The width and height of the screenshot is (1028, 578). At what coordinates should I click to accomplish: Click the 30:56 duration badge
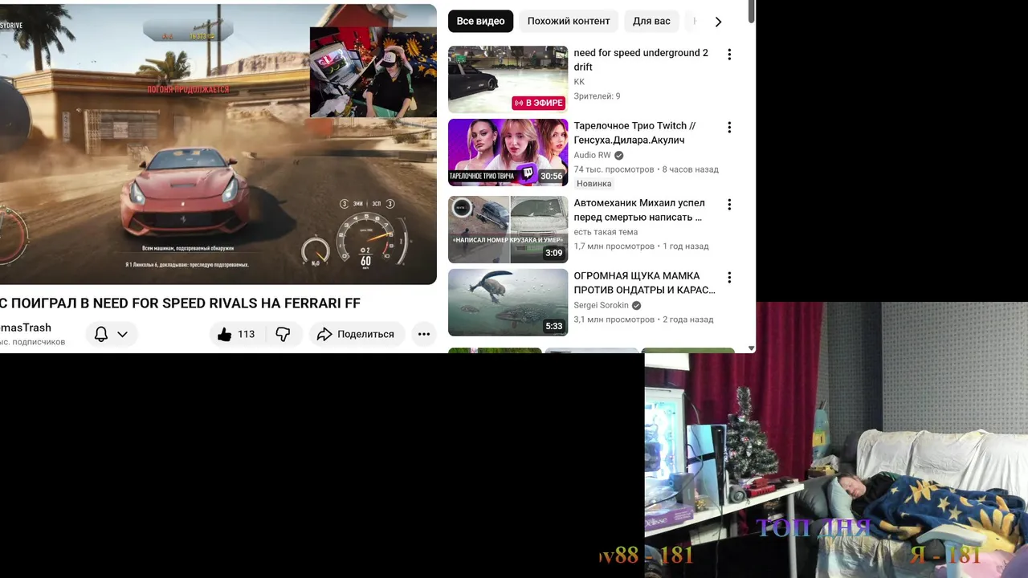click(x=551, y=176)
